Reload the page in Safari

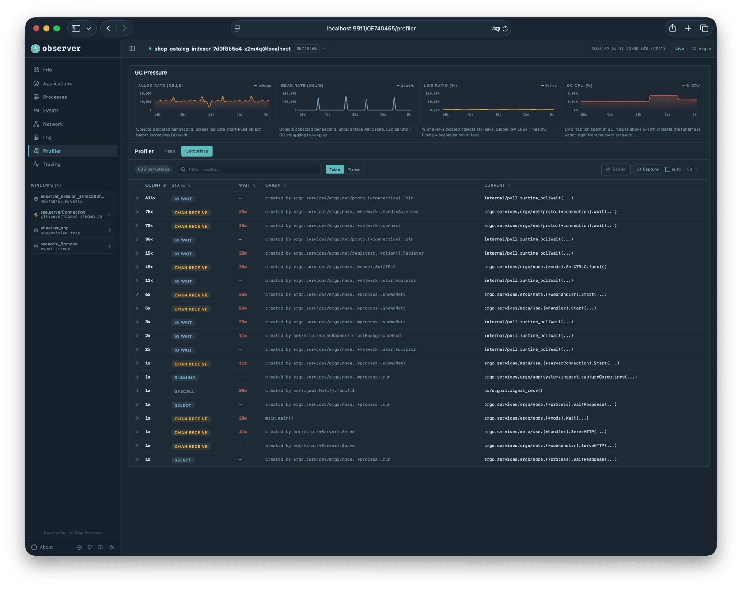click(505, 28)
